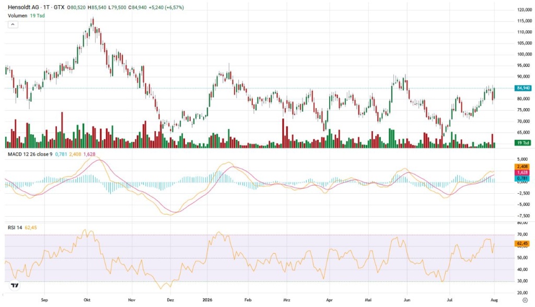Click the 105,000 price scale label
The image size is (535, 307).
[525, 43]
